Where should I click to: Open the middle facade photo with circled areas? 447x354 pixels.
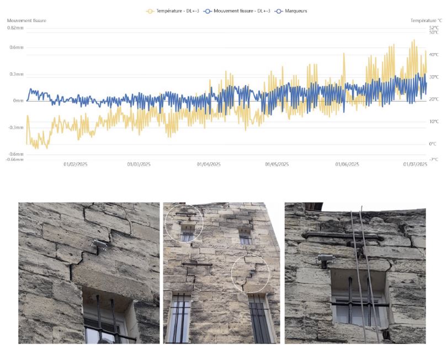click(x=221, y=273)
